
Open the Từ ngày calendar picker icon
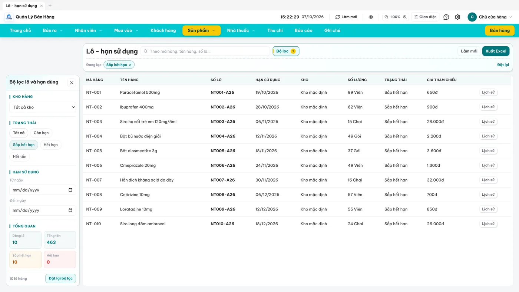[x=70, y=190]
